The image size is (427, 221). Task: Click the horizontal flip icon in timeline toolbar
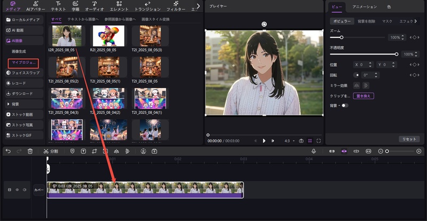116,151
